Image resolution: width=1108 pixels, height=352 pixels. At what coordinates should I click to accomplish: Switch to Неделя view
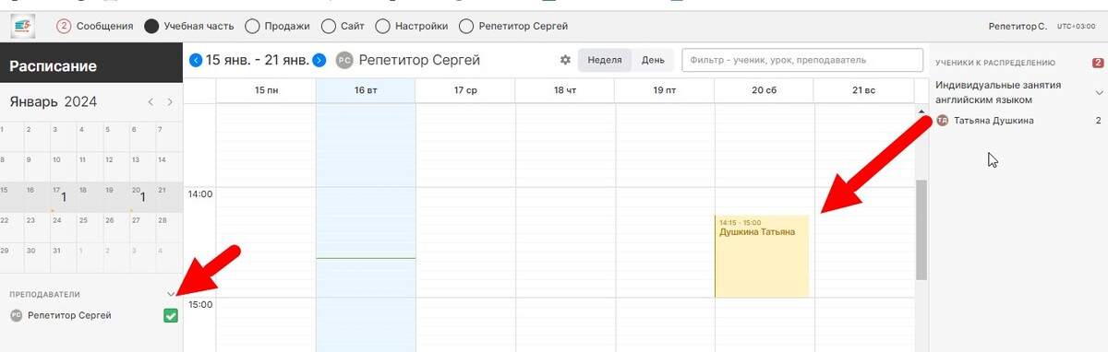(605, 60)
